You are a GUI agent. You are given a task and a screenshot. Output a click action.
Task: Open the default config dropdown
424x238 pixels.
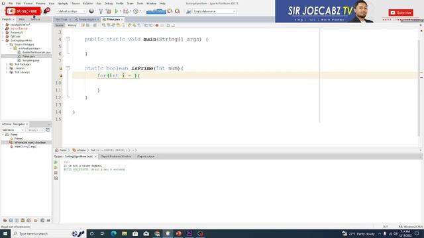(x=72, y=11)
